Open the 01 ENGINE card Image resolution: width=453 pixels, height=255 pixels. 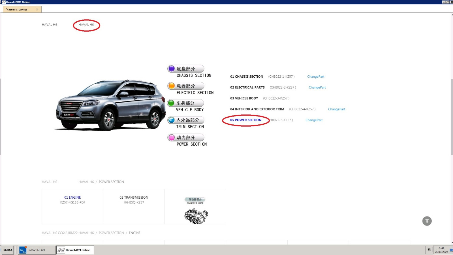pos(72,207)
